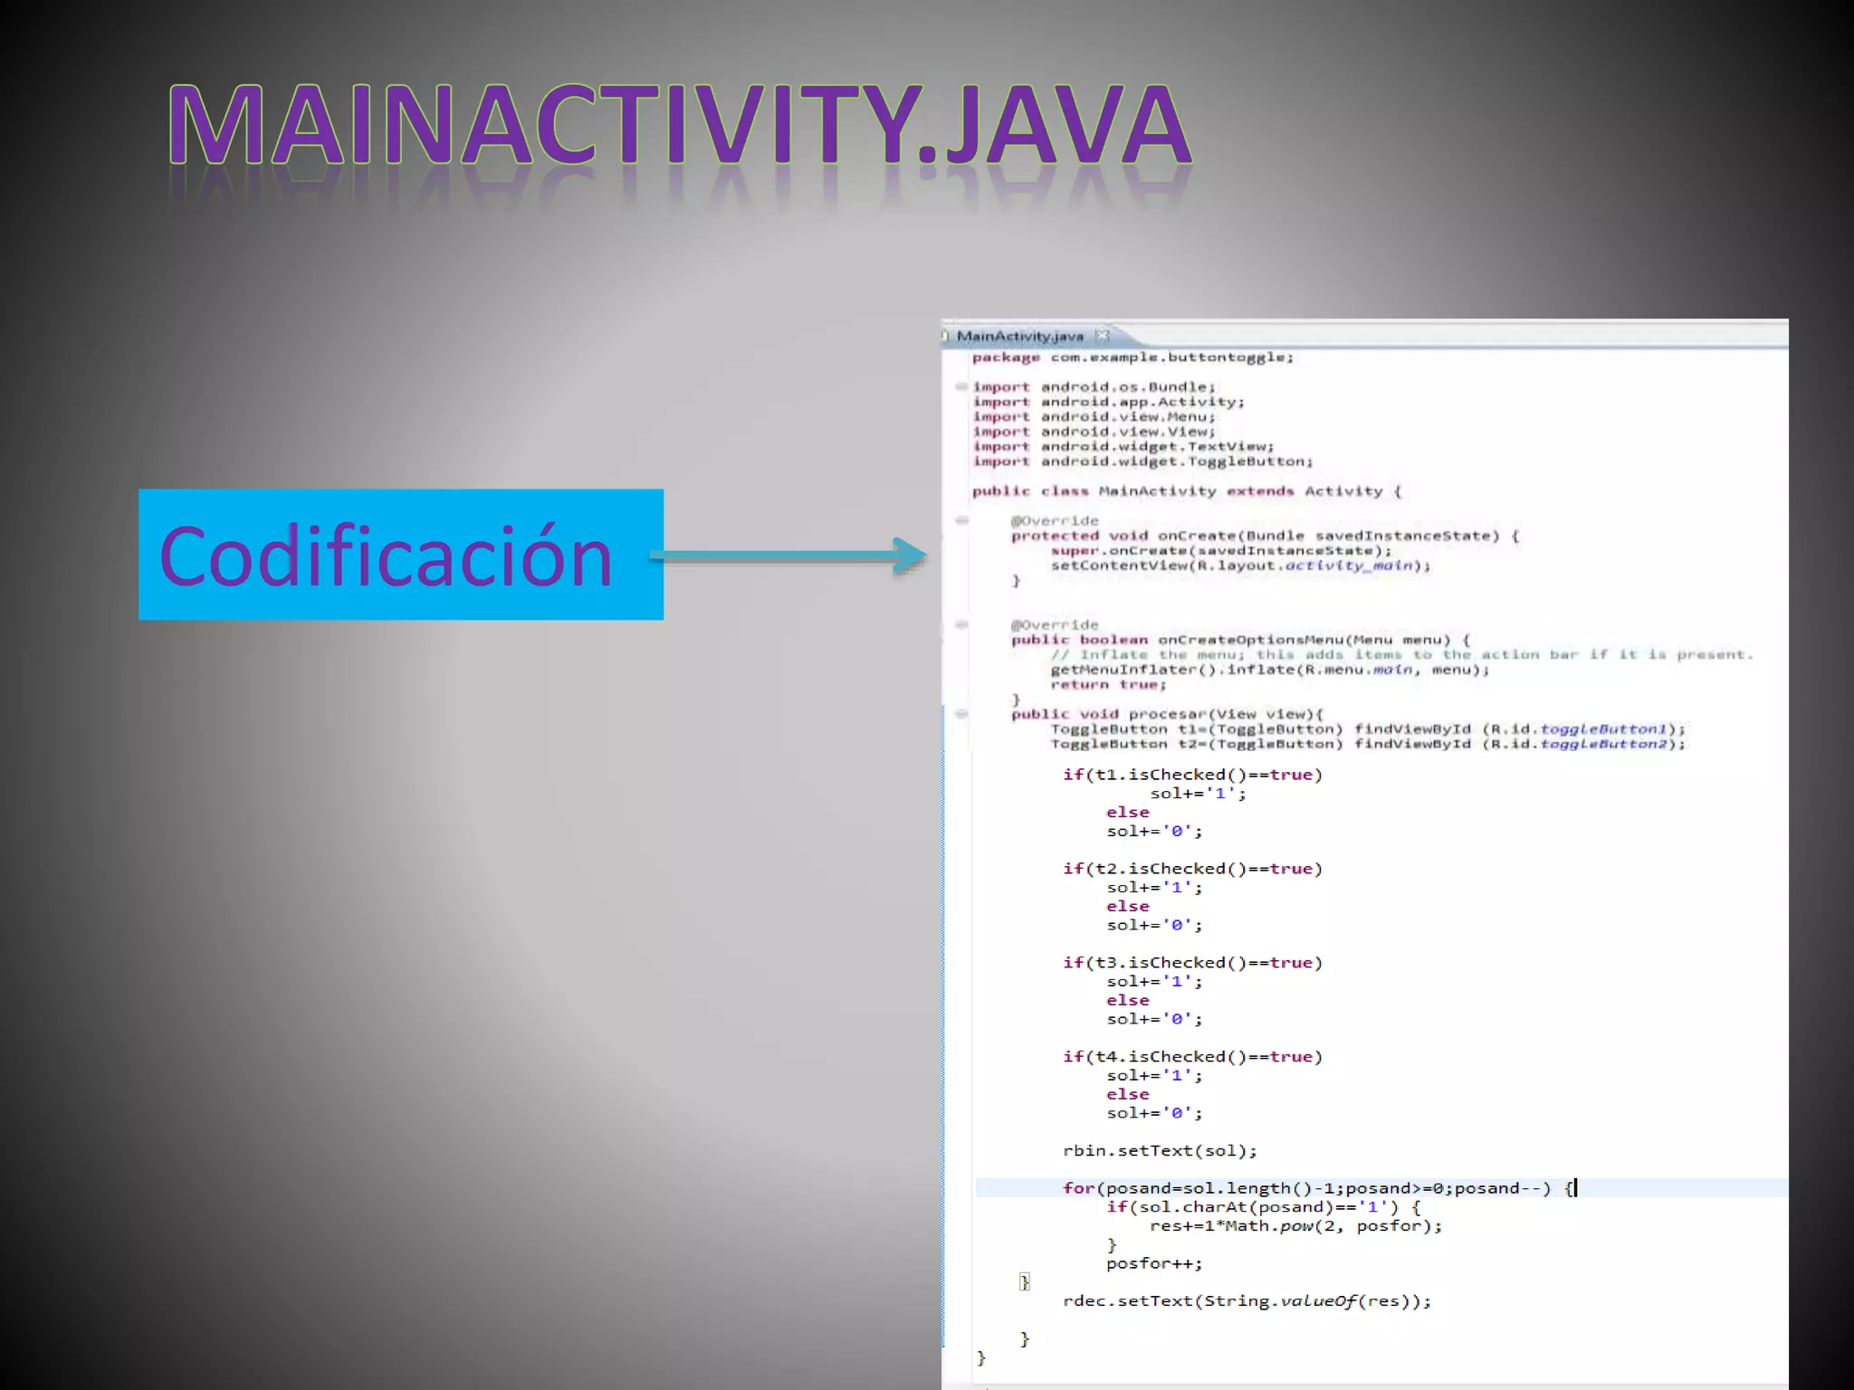Click the ToggleButton t1 declaration line

click(1368, 729)
